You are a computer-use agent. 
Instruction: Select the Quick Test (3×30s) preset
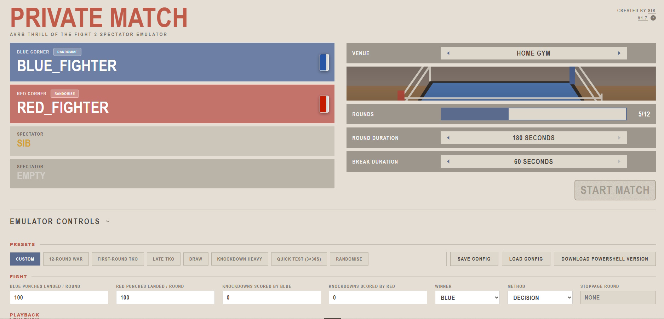[x=299, y=259]
